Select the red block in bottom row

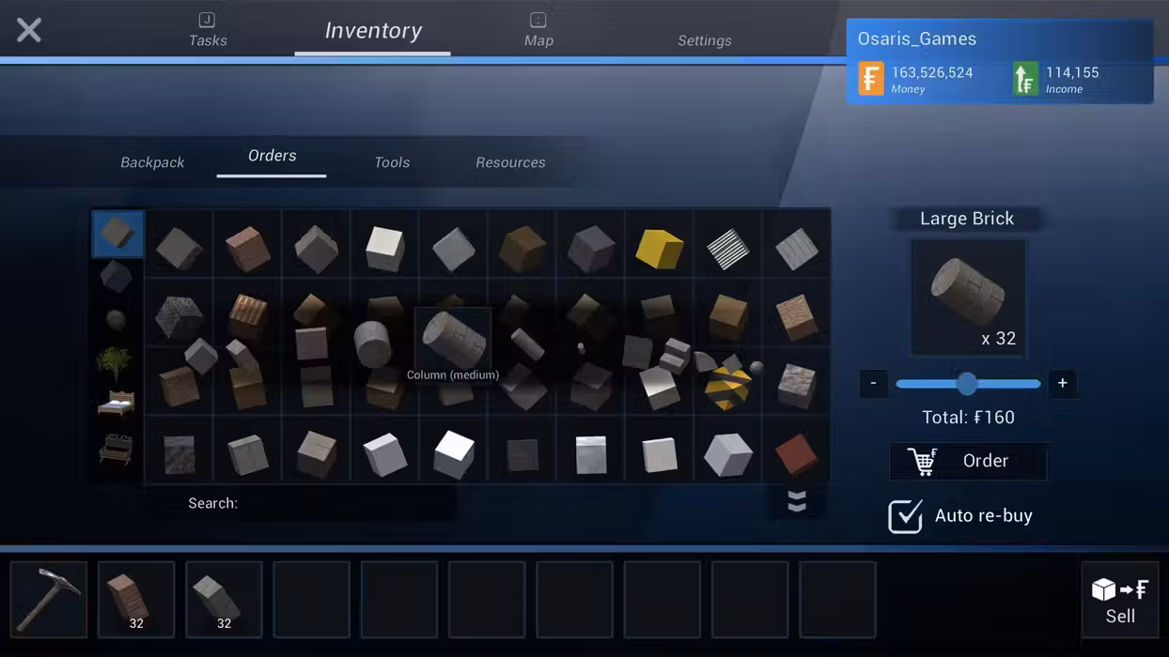(797, 453)
